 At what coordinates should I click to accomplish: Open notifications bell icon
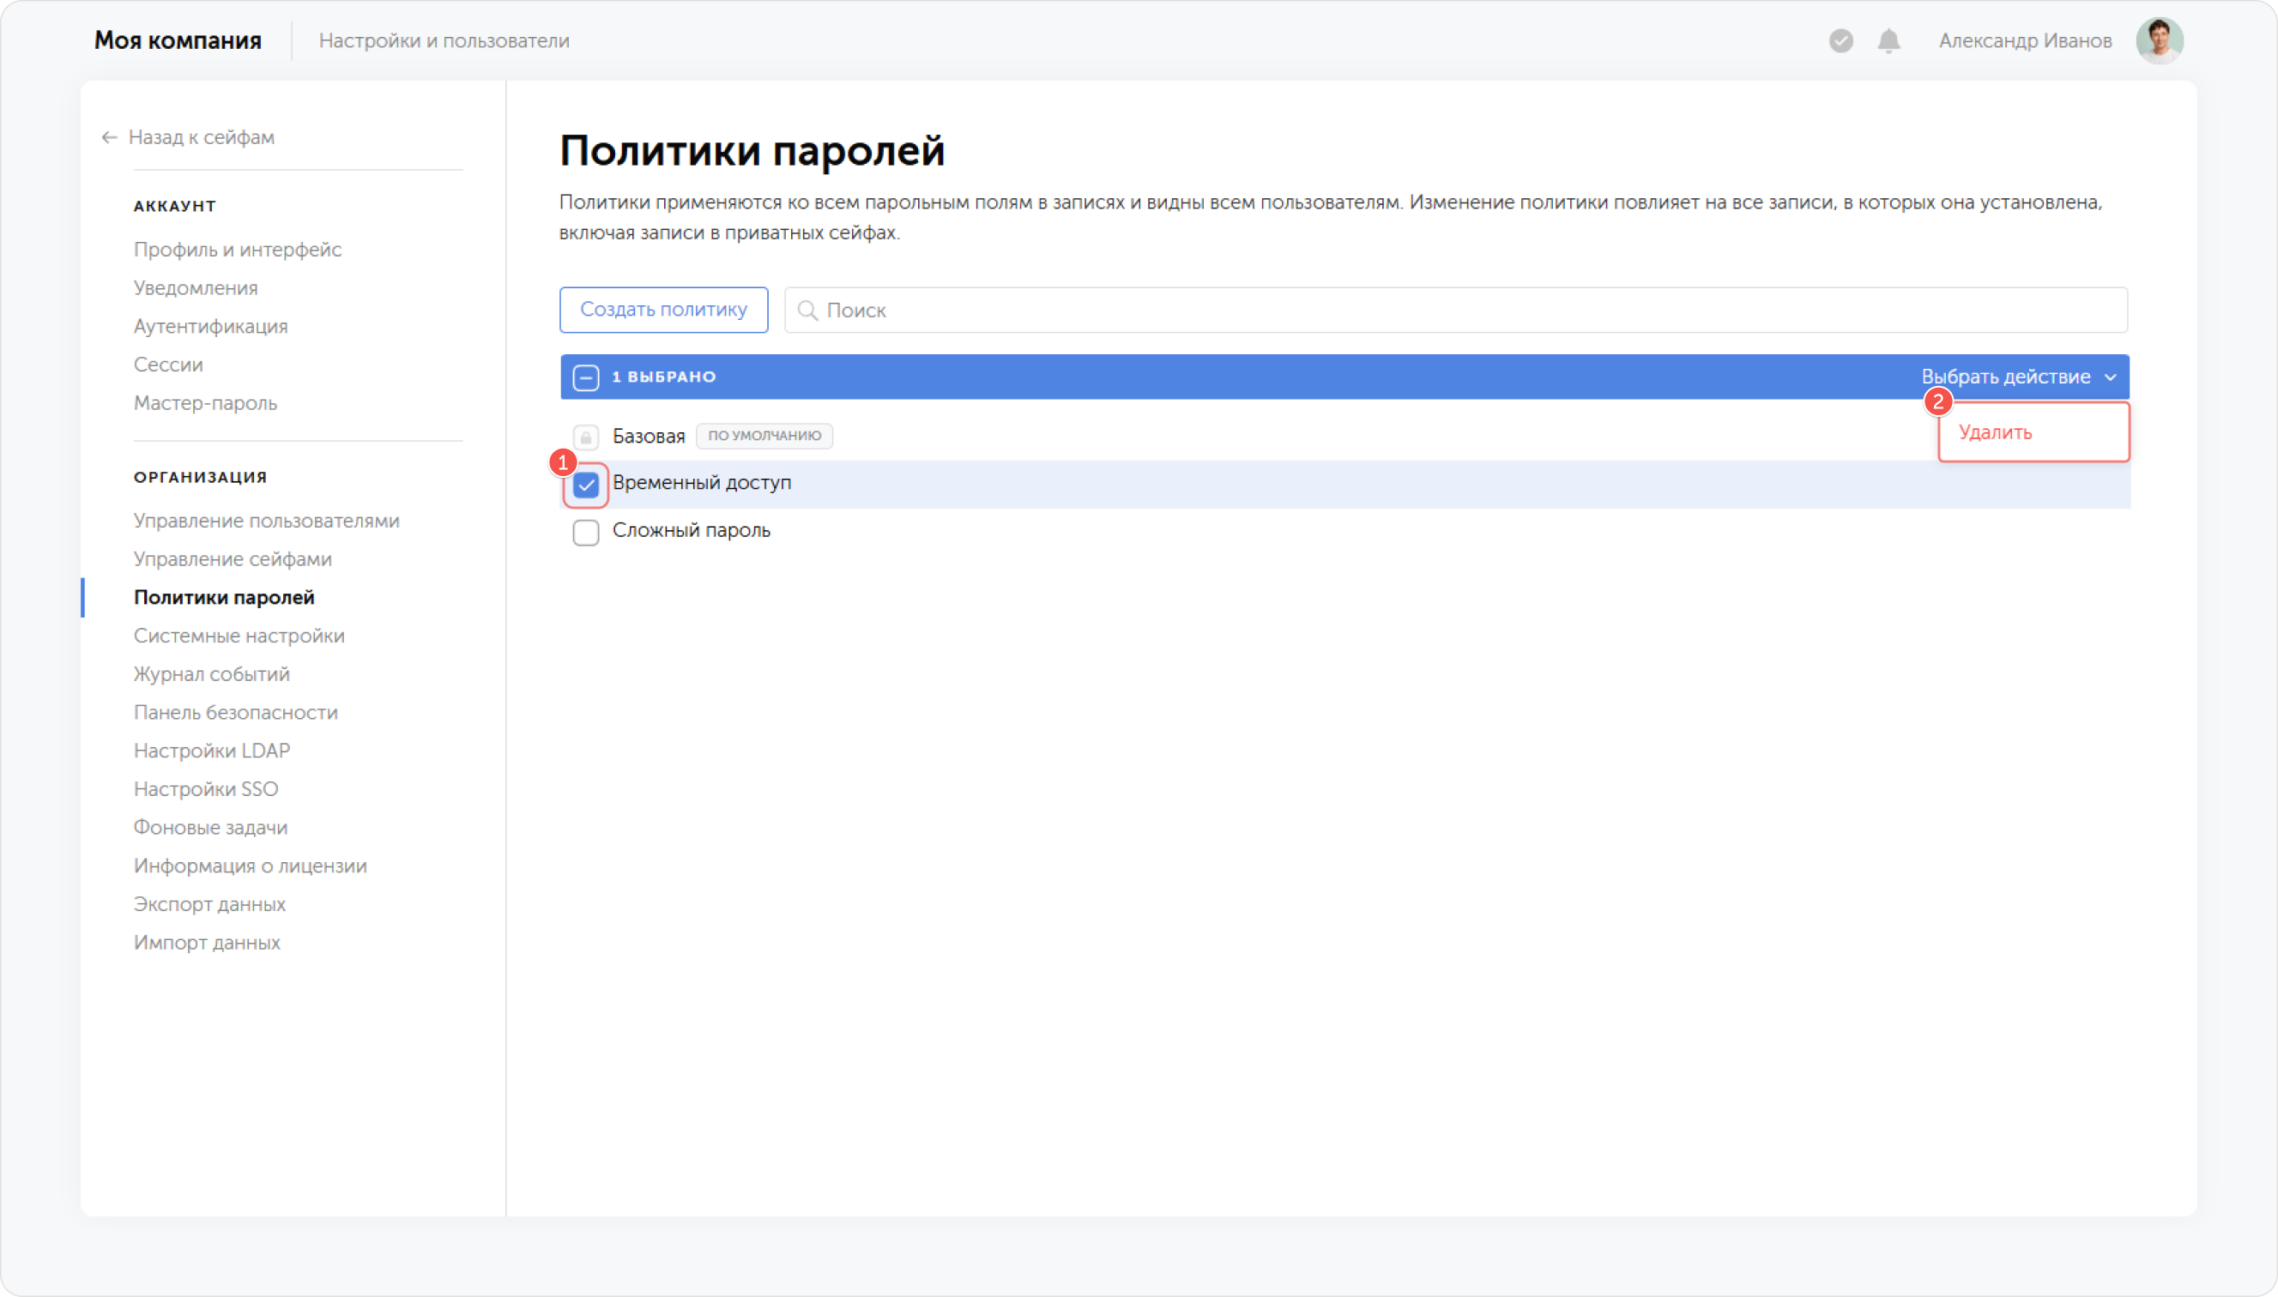pyautogui.click(x=1888, y=41)
